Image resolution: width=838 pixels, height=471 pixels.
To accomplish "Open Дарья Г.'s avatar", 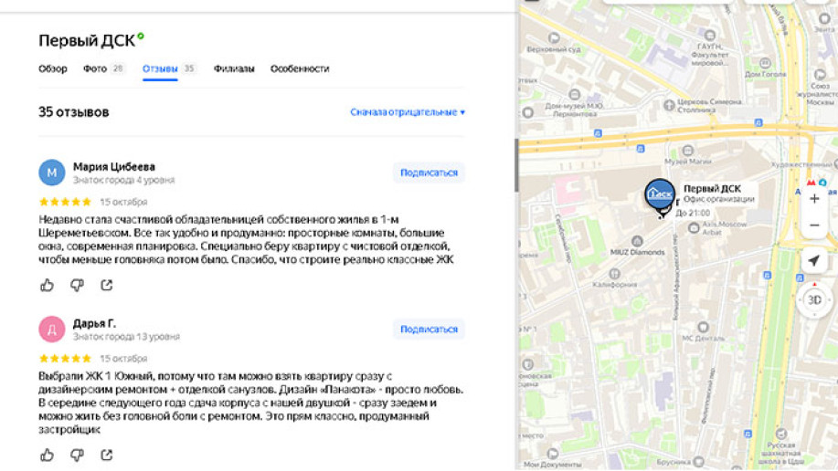I will pyautogui.click(x=52, y=329).
